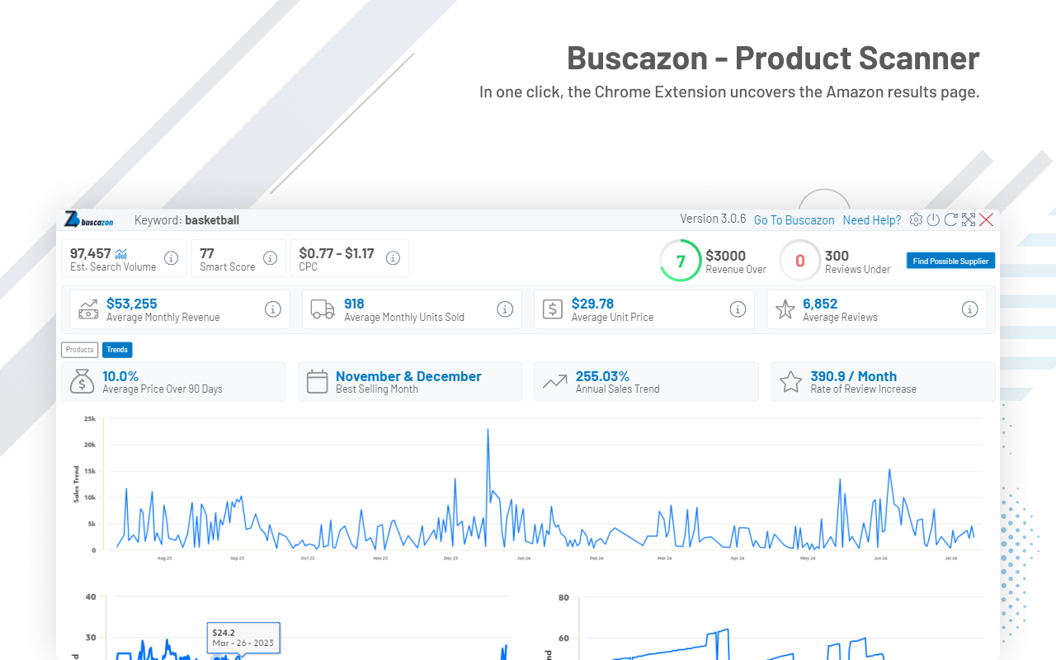Click the revenue money-chart icon

pyautogui.click(x=88, y=309)
